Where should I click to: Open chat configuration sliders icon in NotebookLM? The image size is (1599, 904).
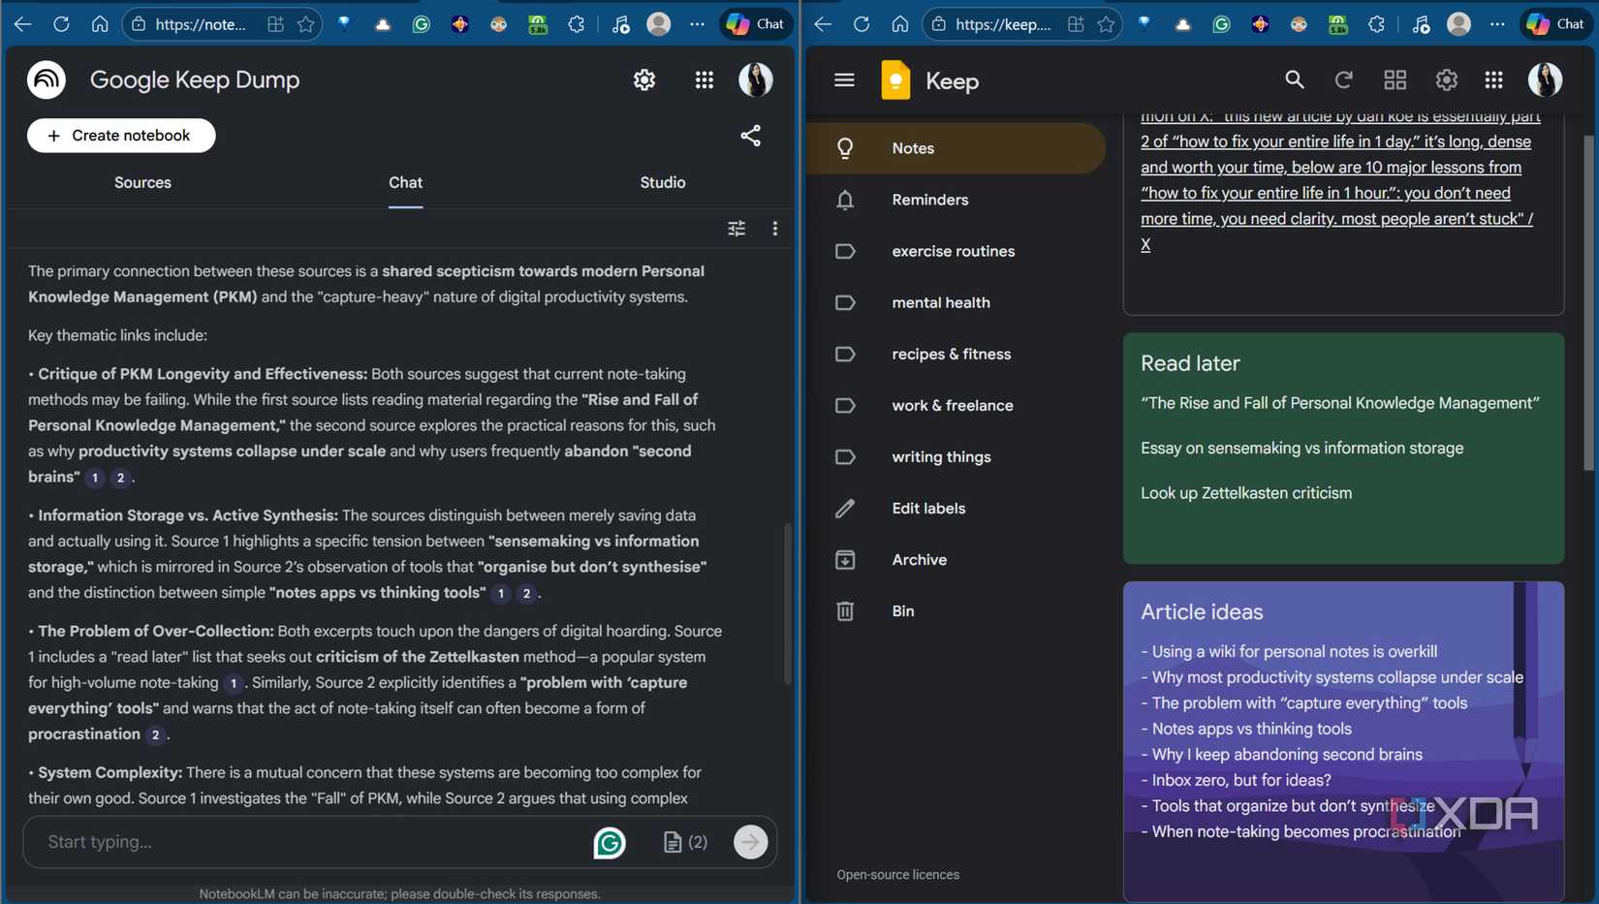(x=737, y=229)
